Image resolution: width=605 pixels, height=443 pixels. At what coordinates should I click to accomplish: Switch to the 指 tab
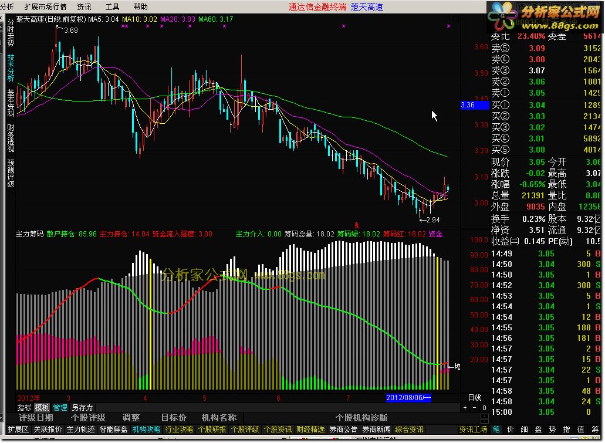click(x=566, y=429)
